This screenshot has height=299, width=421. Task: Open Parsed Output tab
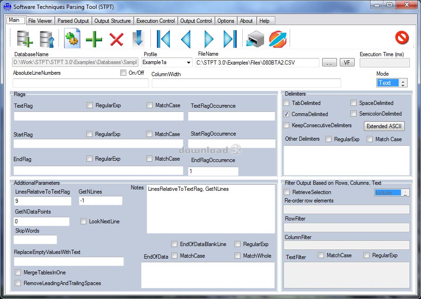pyautogui.click(x=73, y=21)
